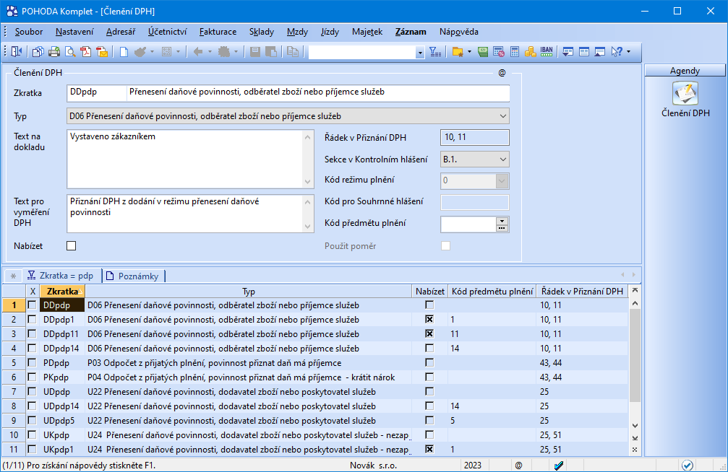The image size is (728, 472).
Task: Toggle Nabízet checkbox in UKpdp1 row
Action: click(x=429, y=449)
